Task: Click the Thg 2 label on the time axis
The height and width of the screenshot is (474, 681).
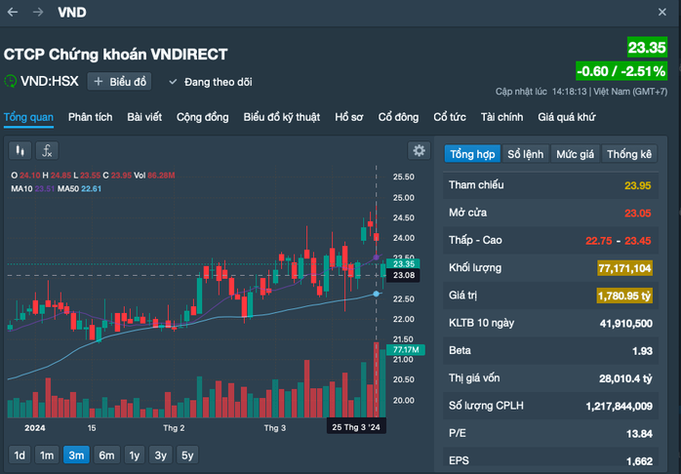Action: (174, 428)
